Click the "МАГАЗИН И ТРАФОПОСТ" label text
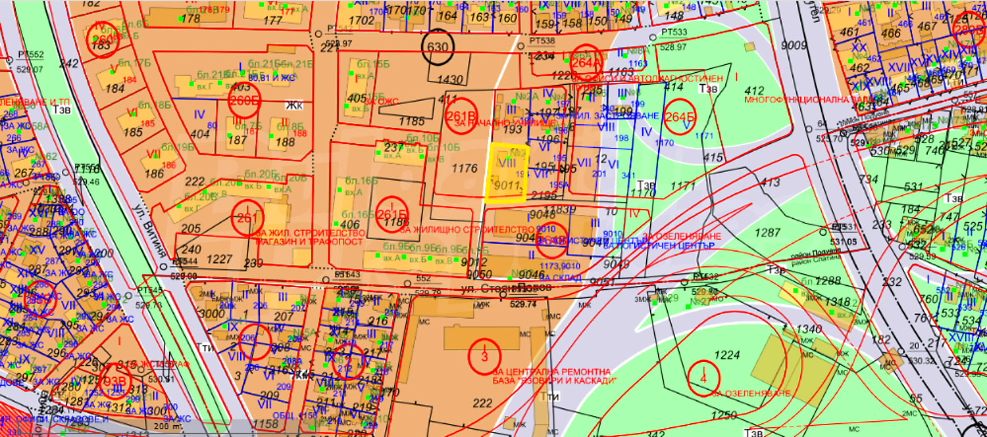 [311, 241]
